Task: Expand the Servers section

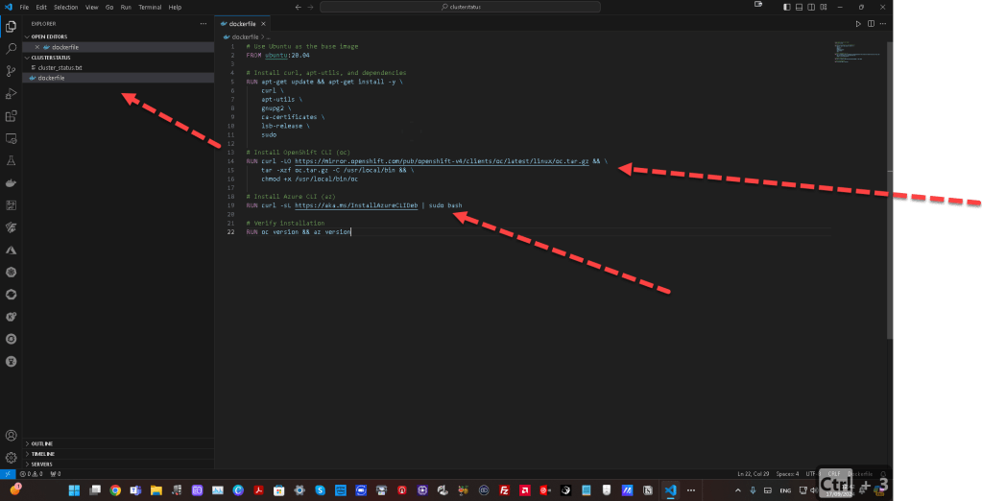Action: (118, 465)
